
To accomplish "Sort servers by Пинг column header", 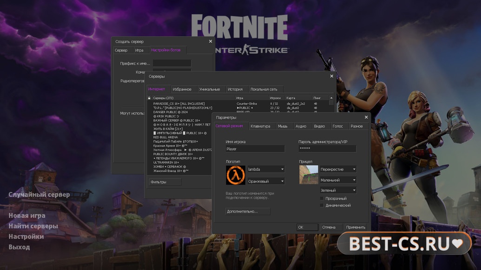I will tap(320, 98).
